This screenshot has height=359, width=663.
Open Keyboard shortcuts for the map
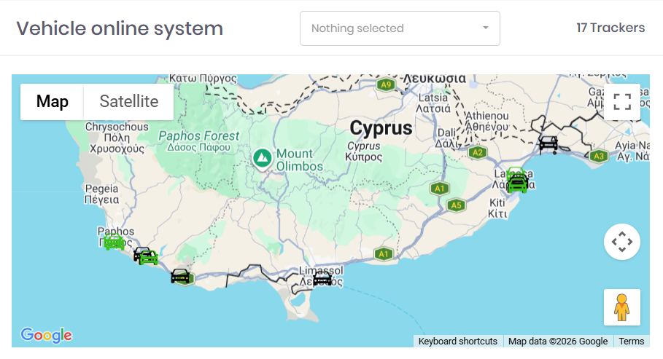point(458,342)
